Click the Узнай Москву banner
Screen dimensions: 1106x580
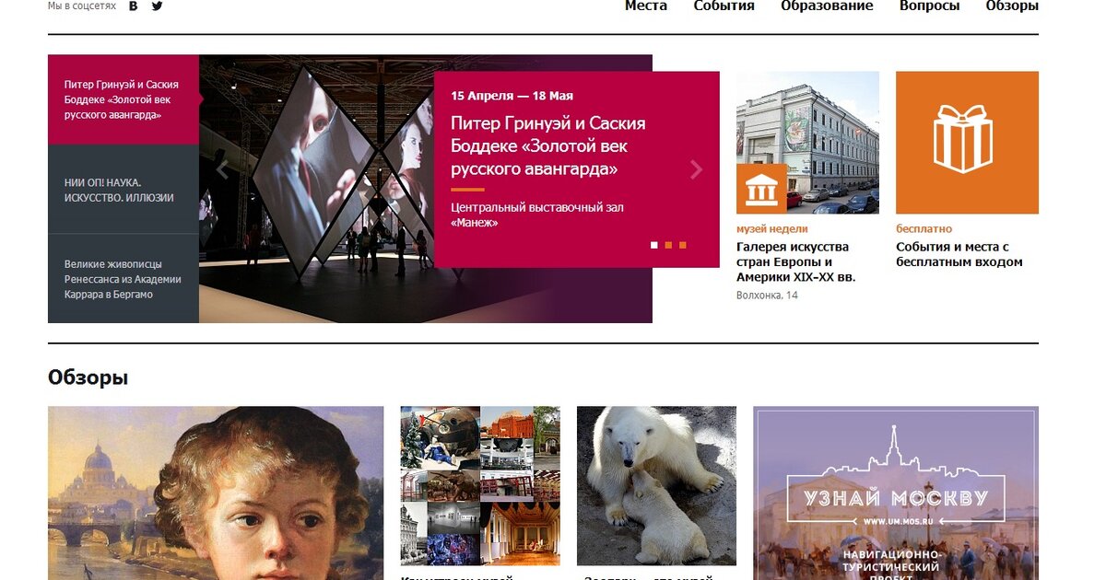pos(896,493)
